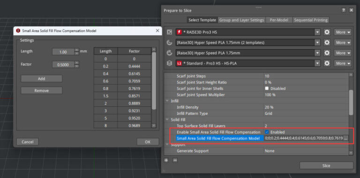Click the minus icon below the settings list

[x=175, y=160]
